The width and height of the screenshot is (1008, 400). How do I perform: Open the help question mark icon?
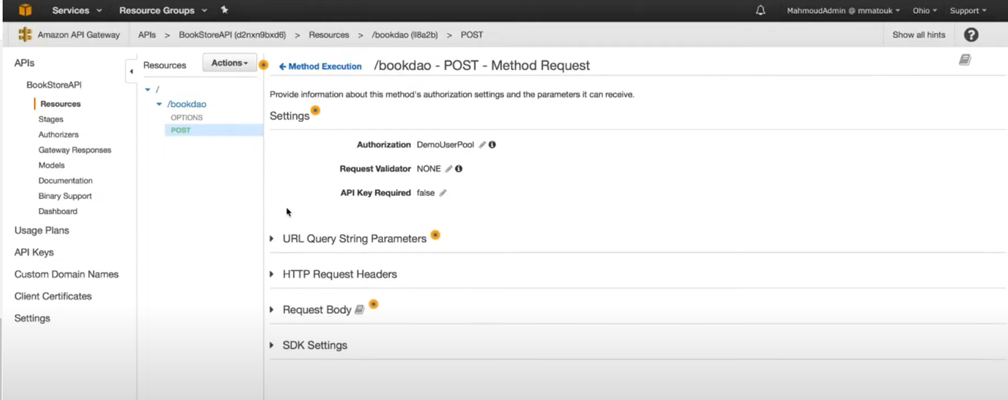[971, 35]
